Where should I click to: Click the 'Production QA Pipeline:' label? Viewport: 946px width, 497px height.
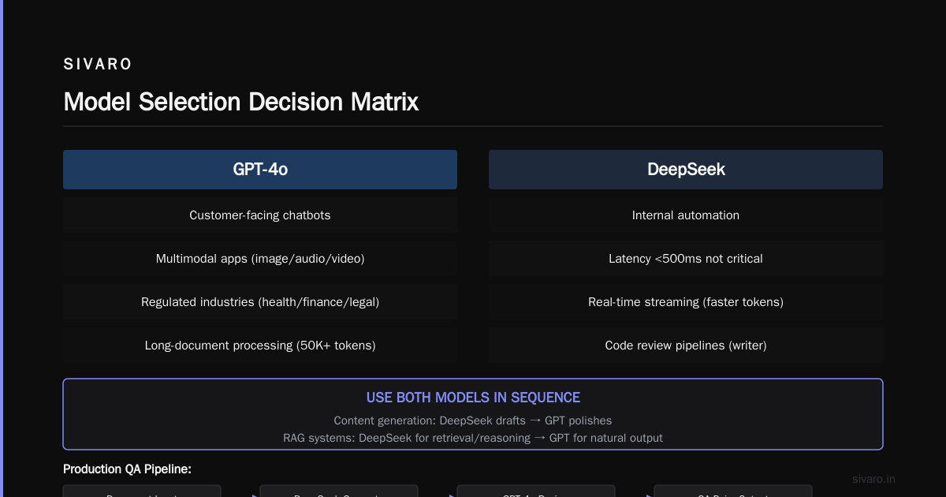(128, 469)
